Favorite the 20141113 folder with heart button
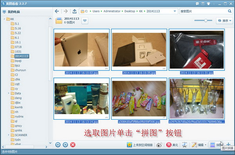This screenshot has height=155, width=235. (85, 21)
